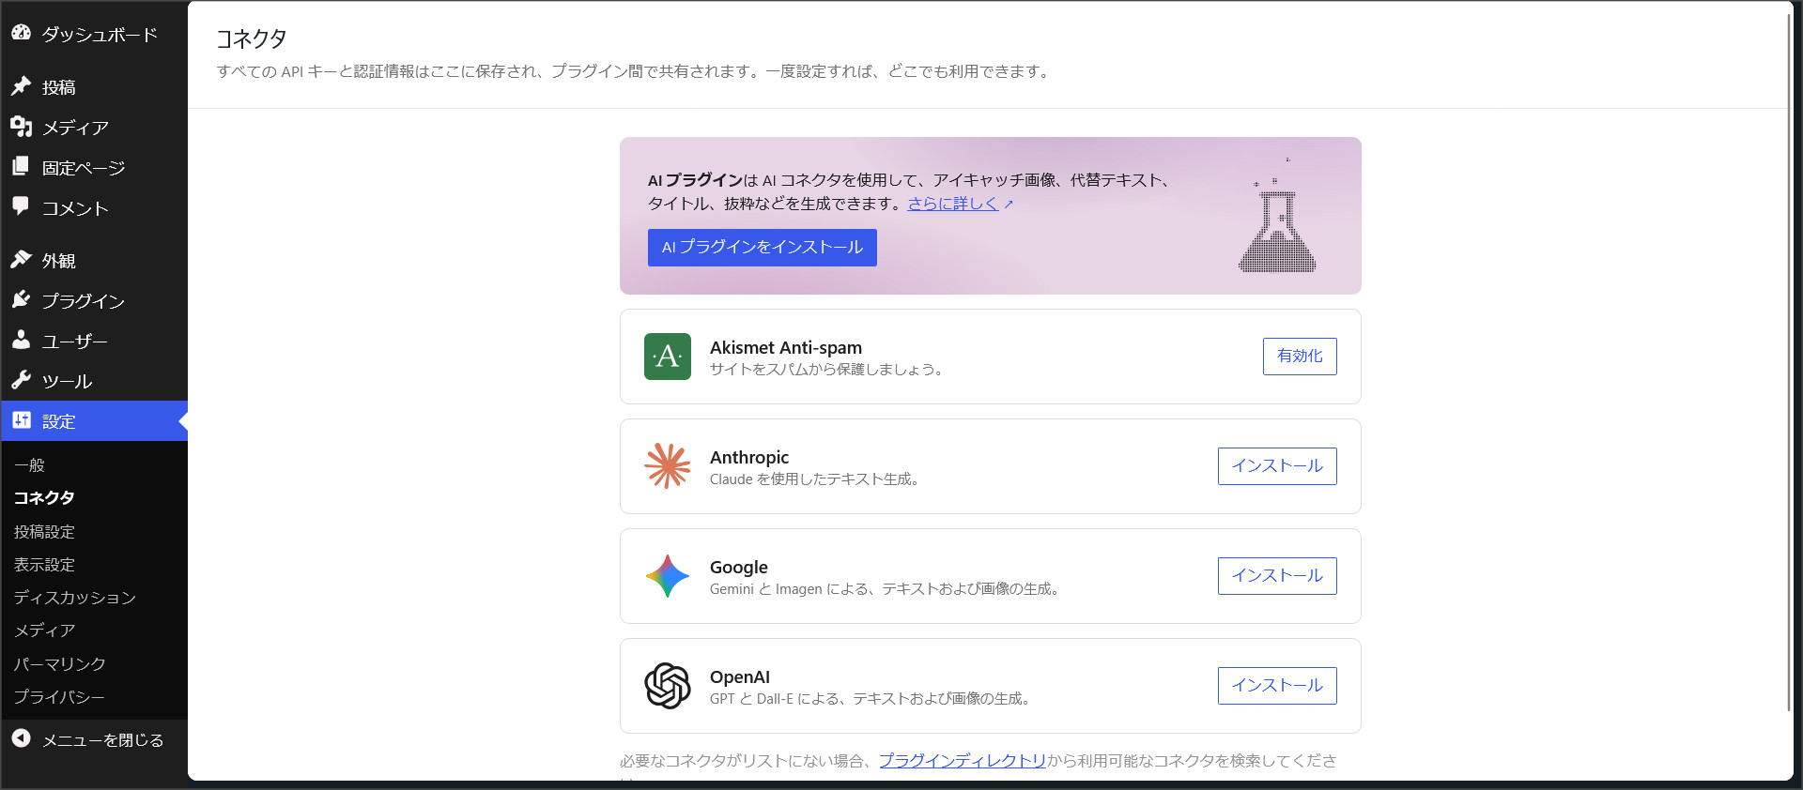
Task: Open the ツール menu
Action: (x=94, y=381)
